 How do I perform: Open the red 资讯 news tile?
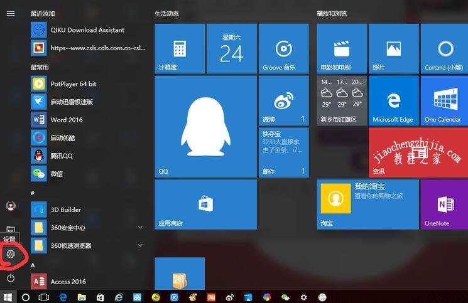coord(418,152)
